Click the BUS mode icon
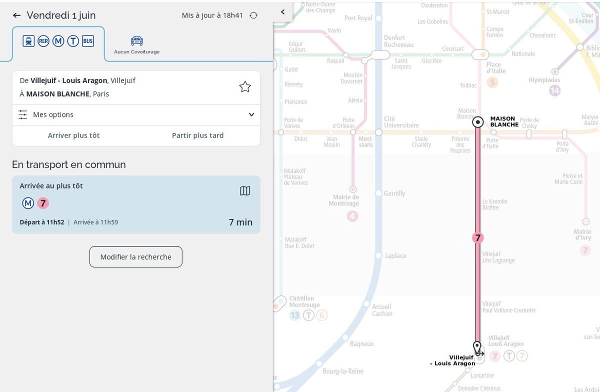 click(x=88, y=41)
